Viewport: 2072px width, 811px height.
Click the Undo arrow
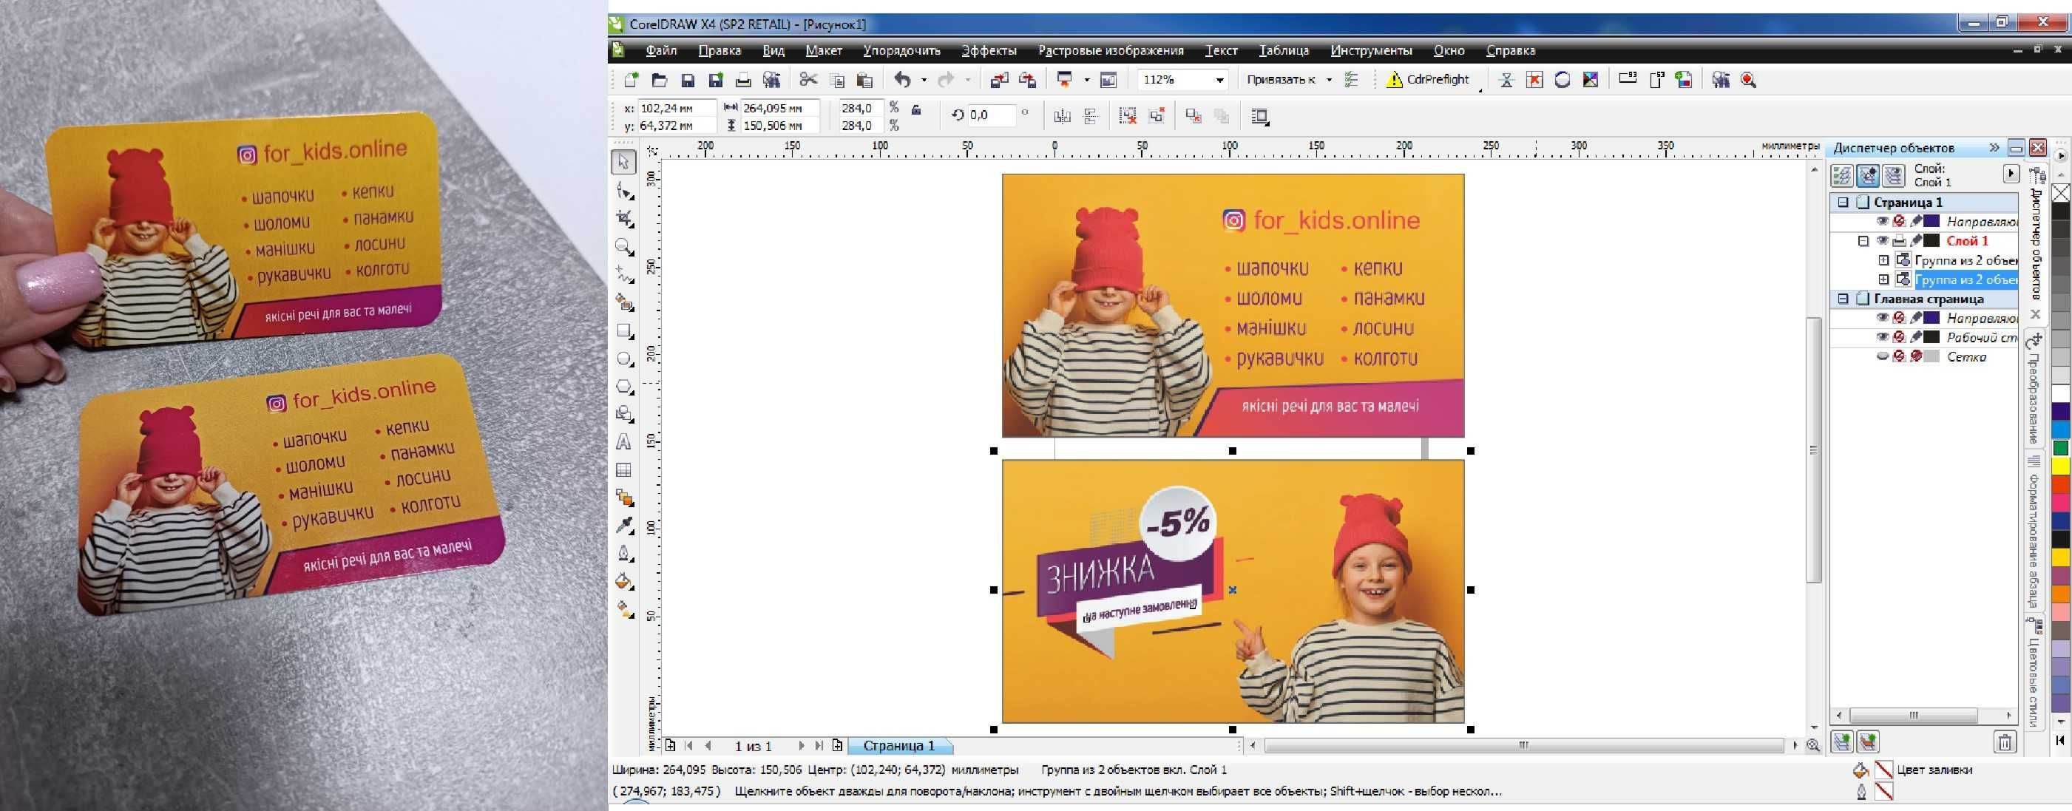(x=902, y=80)
